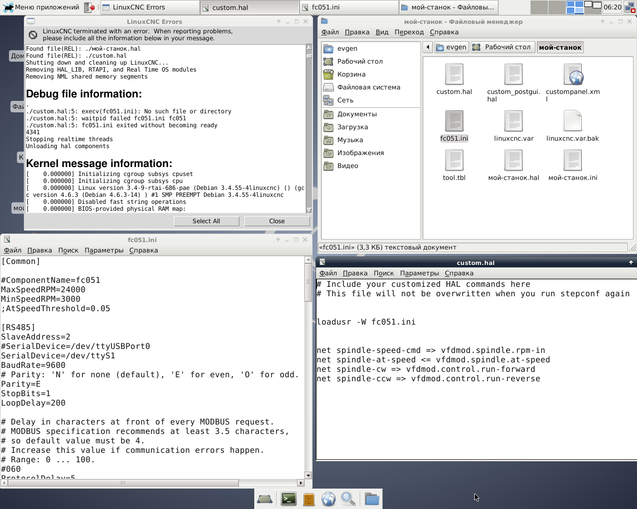Image resolution: width=637 pixels, height=509 pixels.
Task: Open Рабочий стол in the sidebar
Action: tap(360, 61)
